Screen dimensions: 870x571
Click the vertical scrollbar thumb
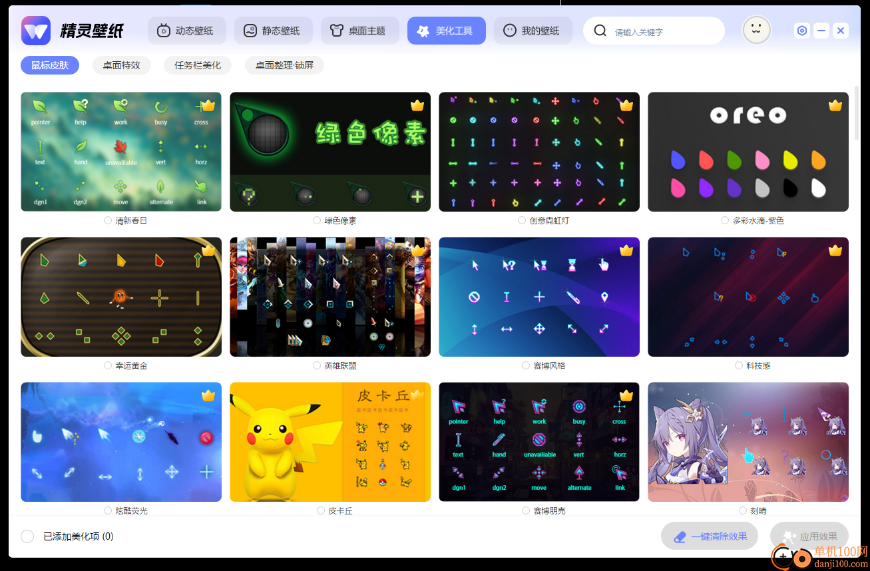pos(857,112)
